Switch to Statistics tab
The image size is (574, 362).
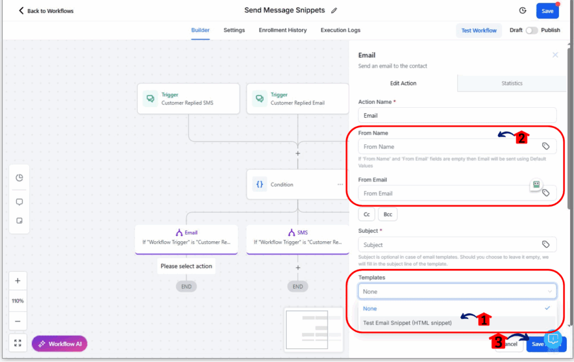point(512,83)
